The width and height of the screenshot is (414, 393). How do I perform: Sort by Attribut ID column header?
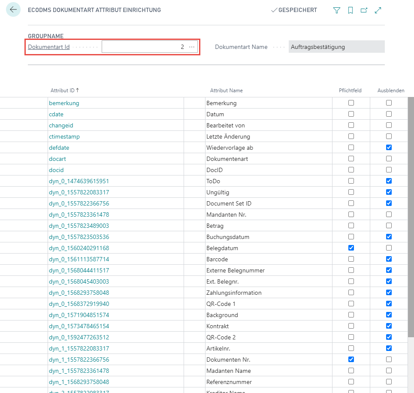pyautogui.click(x=65, y=91)
